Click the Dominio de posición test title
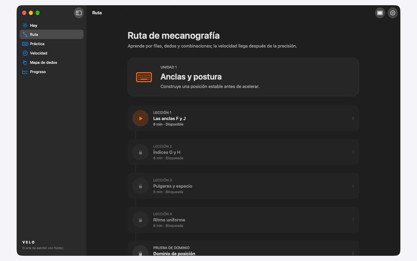Image resolution: width=417 pixels, height=261 pixels. click(x=174, y=253)
